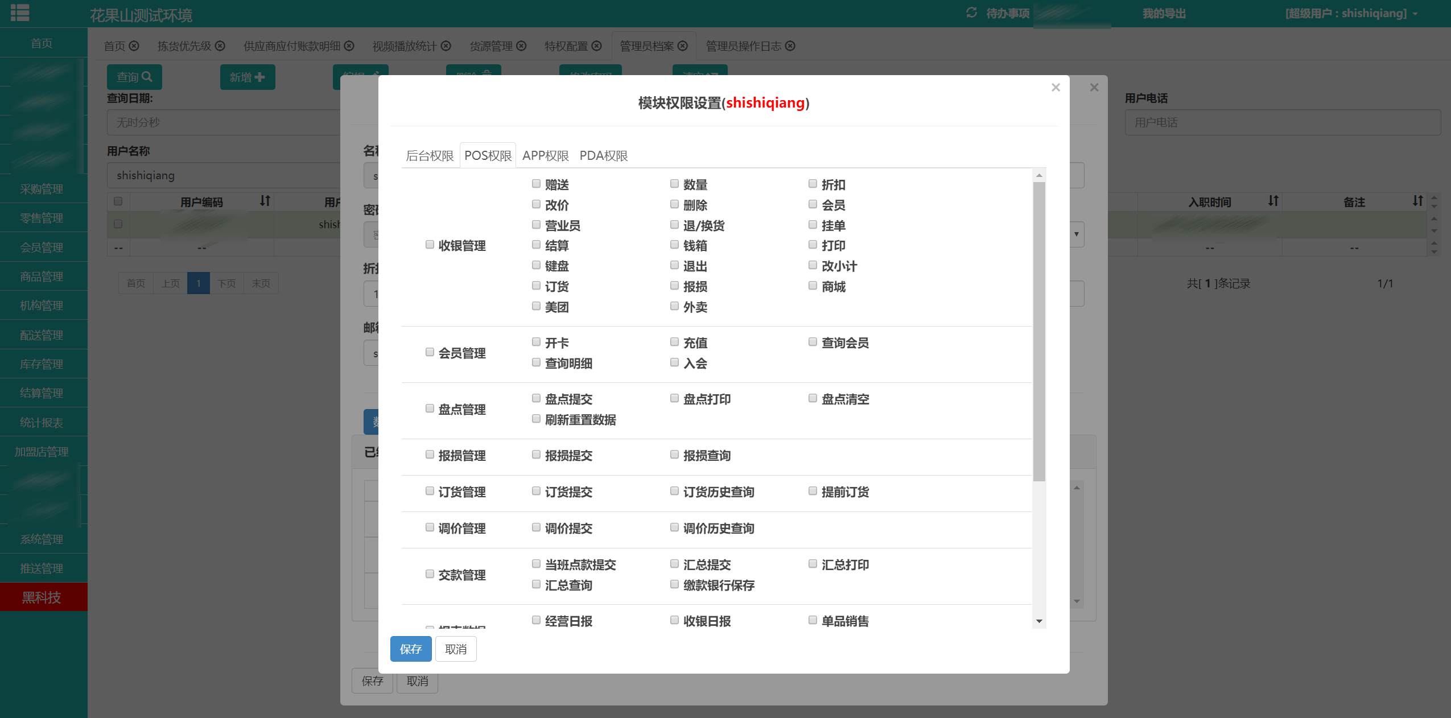Check the 订货历史查询 checkbox
The image size is (1451, 718).
(x=674, y=491)
